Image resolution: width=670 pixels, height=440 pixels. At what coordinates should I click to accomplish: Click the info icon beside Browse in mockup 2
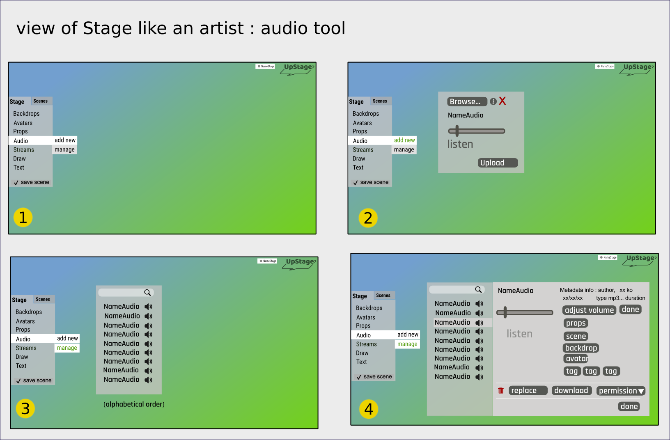(x=493, y=101)
